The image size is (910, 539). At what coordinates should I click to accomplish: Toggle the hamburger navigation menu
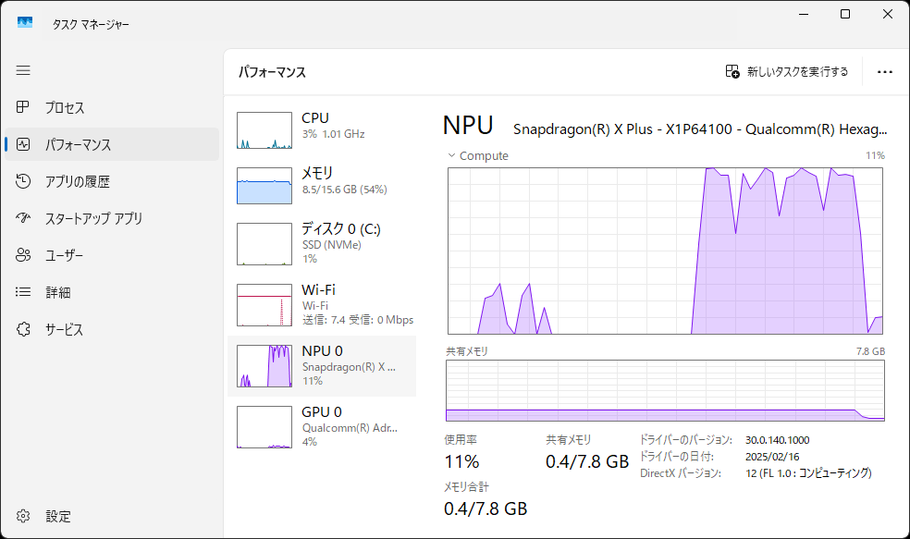point(23,70)
